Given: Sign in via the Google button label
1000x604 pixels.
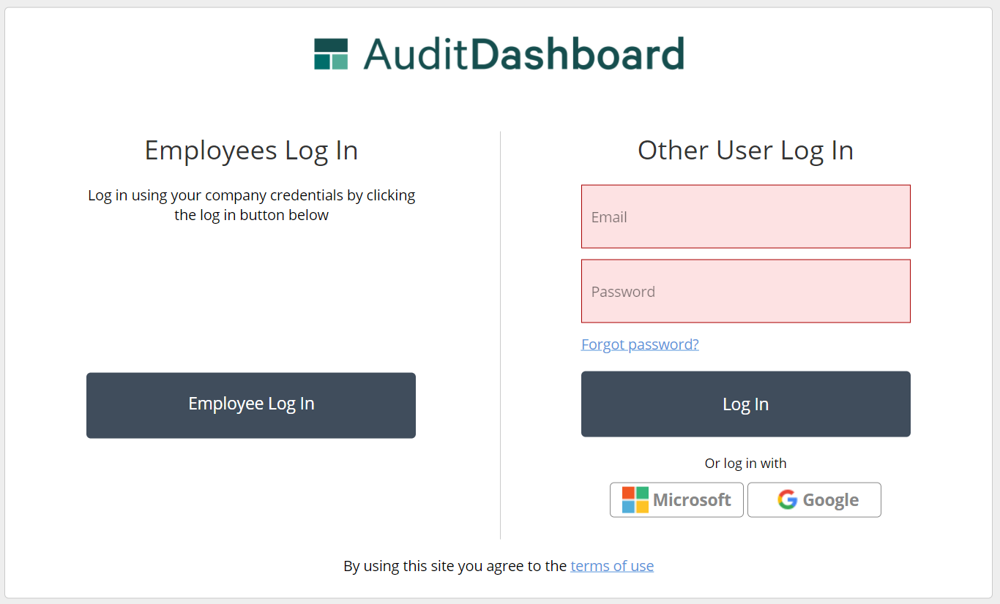Looking at the screenshot, I should [830, 500].
